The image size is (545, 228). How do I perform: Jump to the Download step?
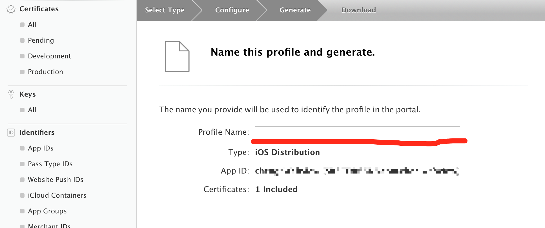tap(358, 10)
